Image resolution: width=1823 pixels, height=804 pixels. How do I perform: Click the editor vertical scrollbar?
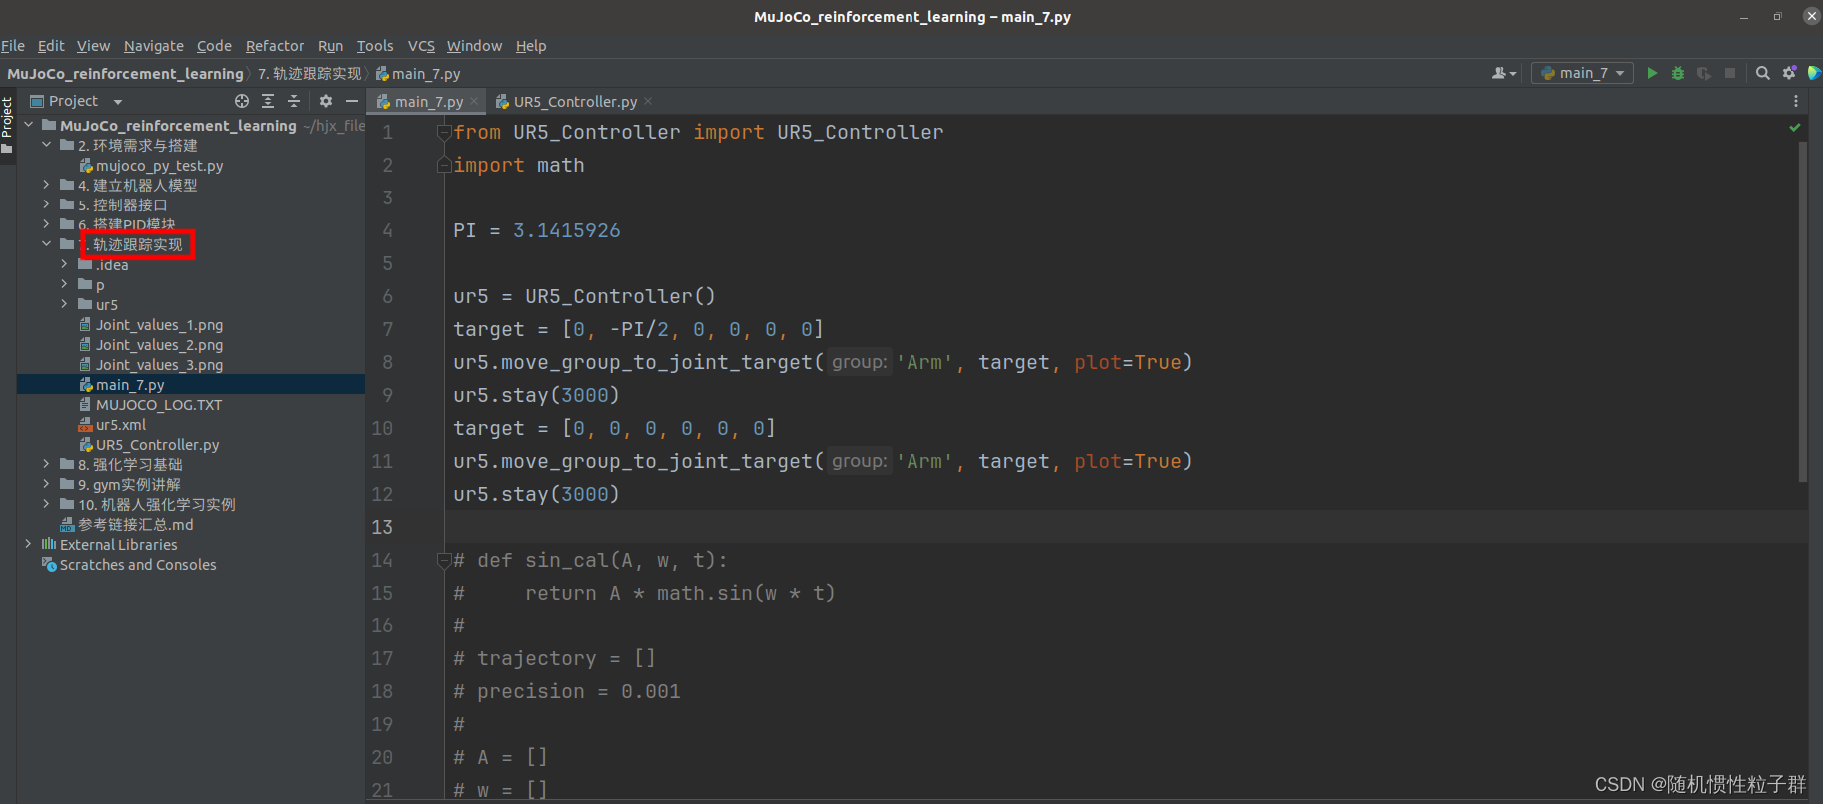click(1802, 311)
